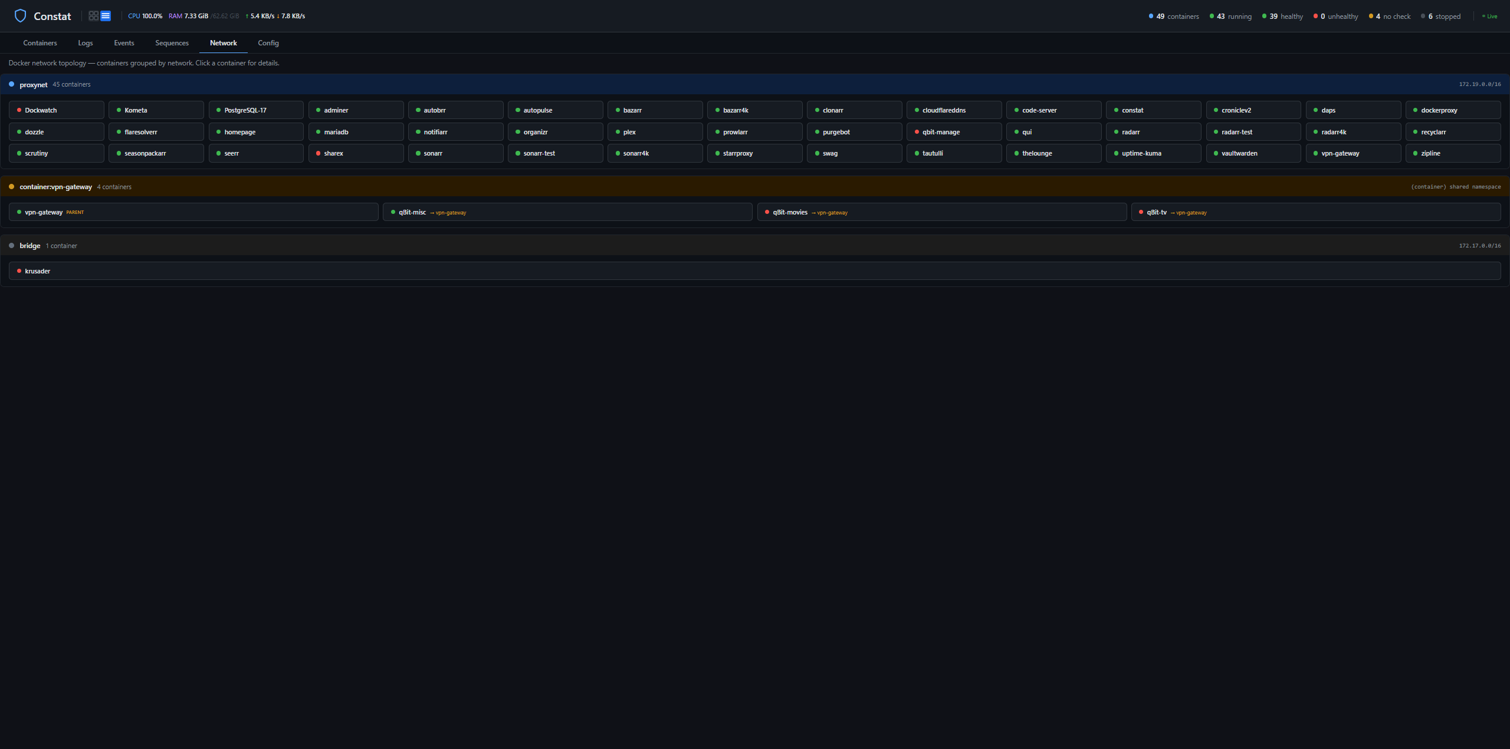The image size is (1510, 749).
Task: Open the constat container details
Action: pos(1153,110)
